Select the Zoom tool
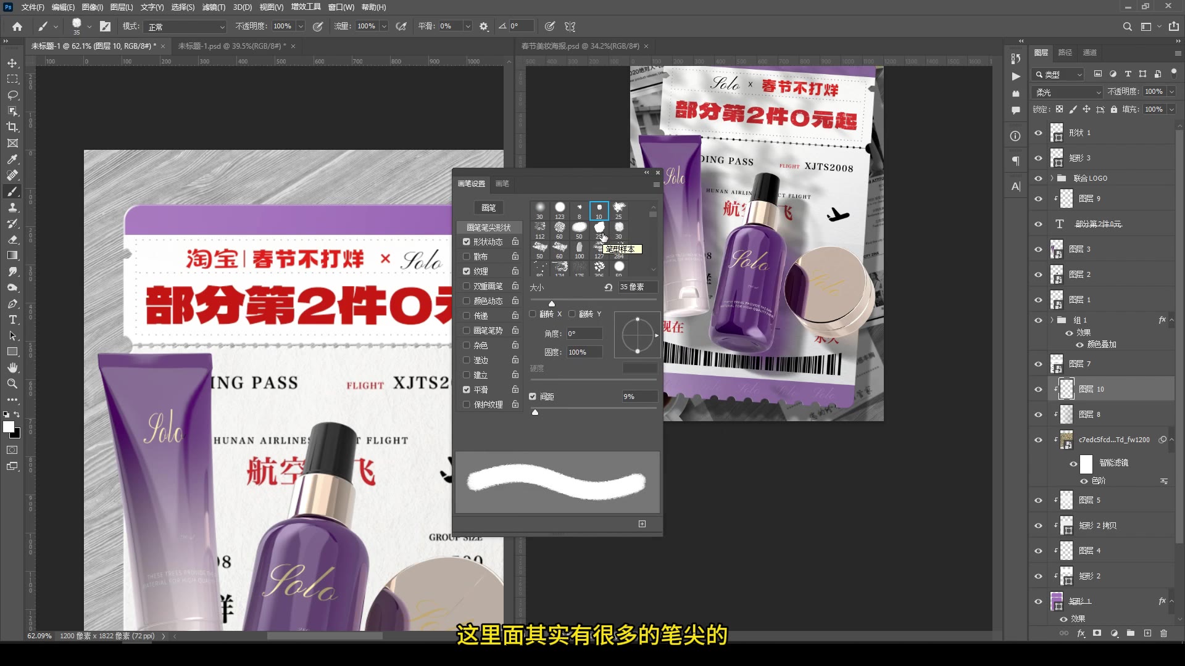 pos(12,384)
